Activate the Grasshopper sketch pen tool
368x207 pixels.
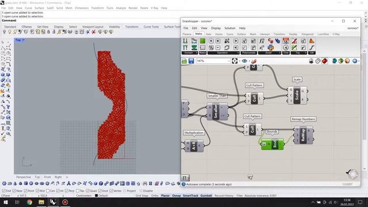[254, 61]
